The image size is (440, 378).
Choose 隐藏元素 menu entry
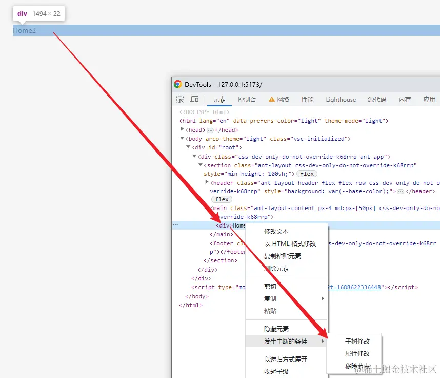click(x=287, y=329)
